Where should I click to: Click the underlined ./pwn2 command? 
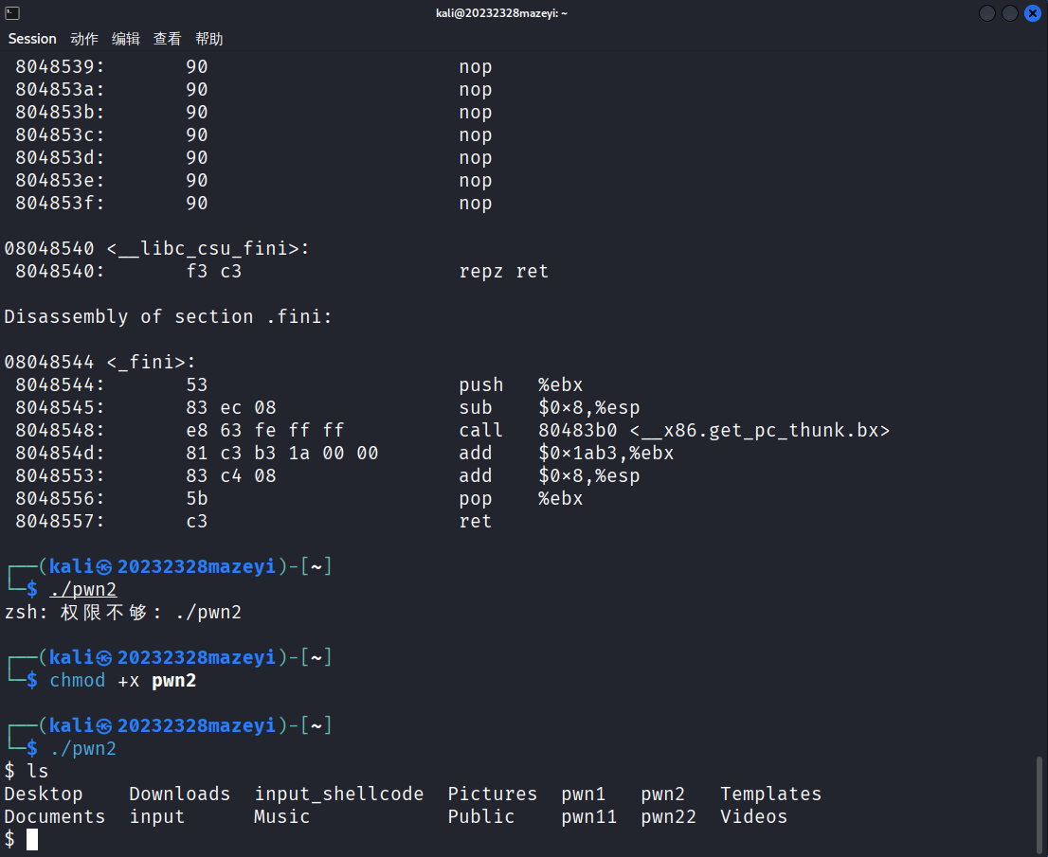coord(82,589)
